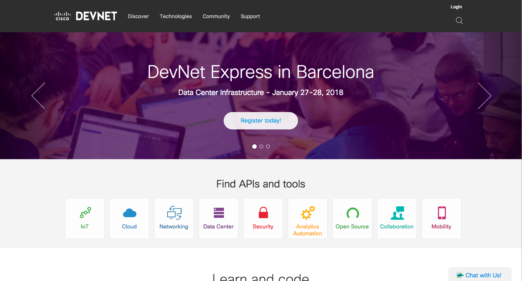Screen dimensions: 522x281
Task: Select the first carousel dot
Action: pyautogui.click(x=254, y=146)
